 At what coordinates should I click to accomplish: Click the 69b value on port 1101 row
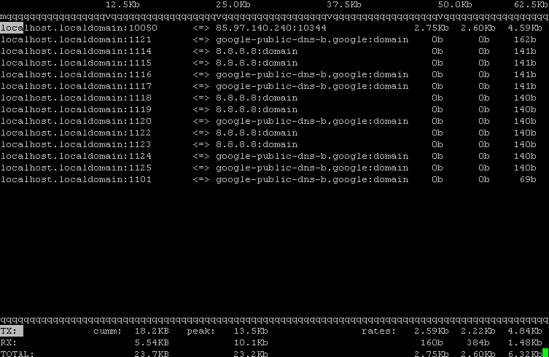[x=528, y=179]
